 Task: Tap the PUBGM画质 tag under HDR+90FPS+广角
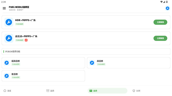19,24
